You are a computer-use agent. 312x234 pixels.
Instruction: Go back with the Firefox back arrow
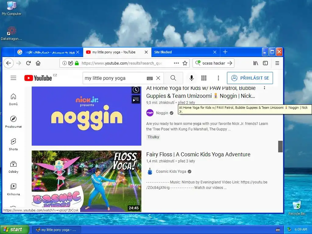click(9, 63)
